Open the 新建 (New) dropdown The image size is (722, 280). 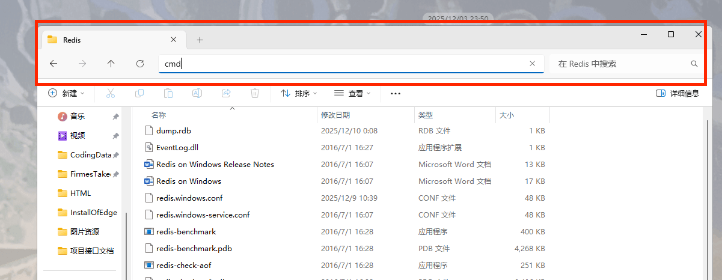[66, 93]
